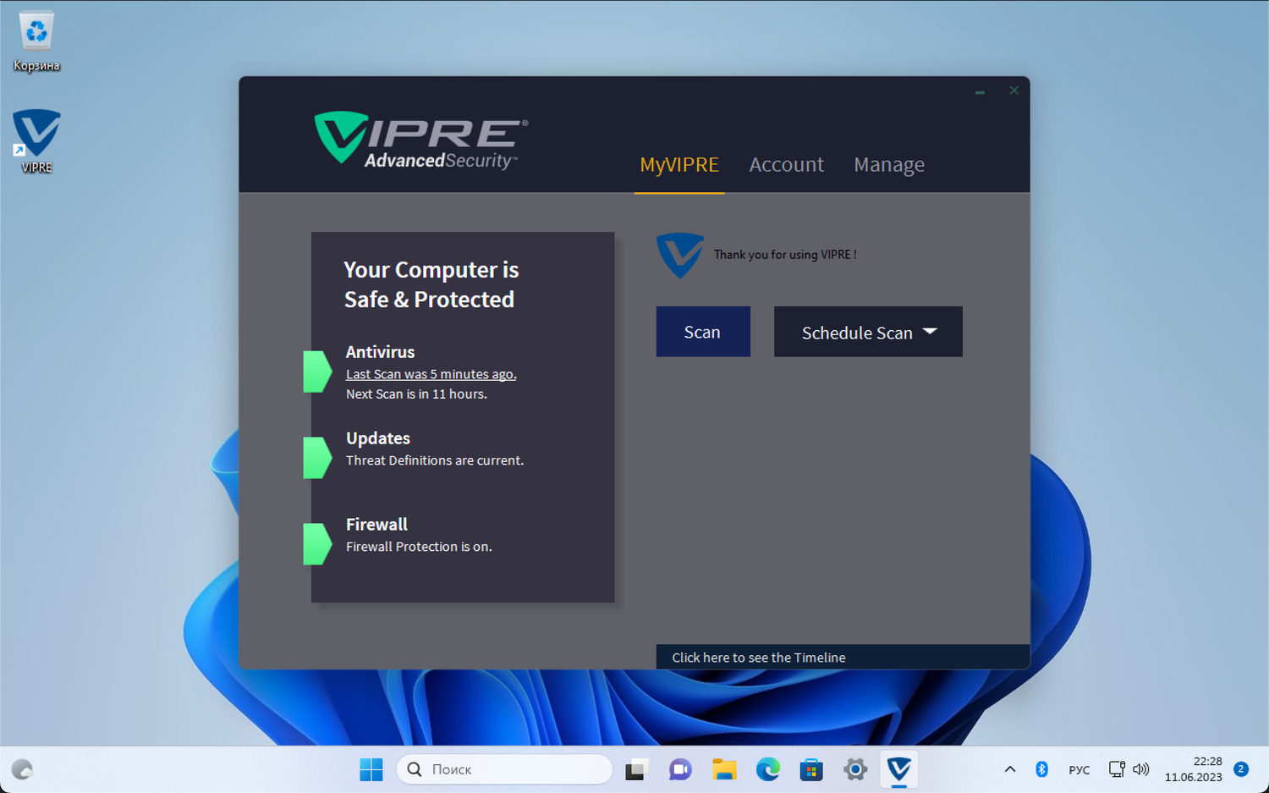Click the VIPRE Advanced Security logo
Image resolution: width=1269 pixels, height=793 pixels.
420,140
